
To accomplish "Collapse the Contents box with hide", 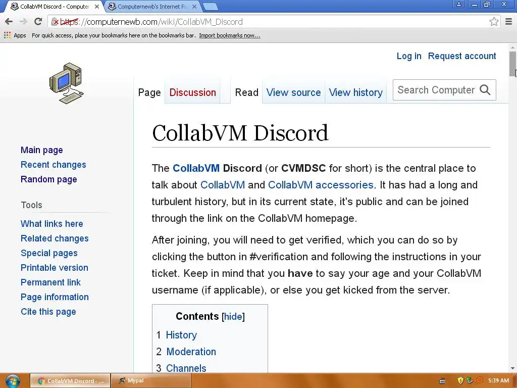I will pos(233,317).
